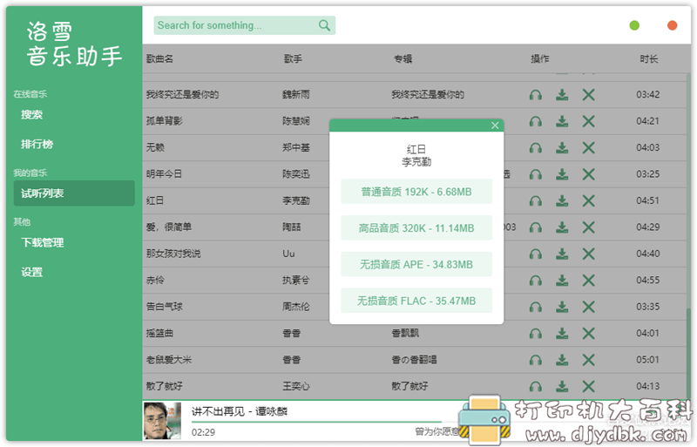This screenshot has height=447, width=697.
Task: Download the song 无赖
Action: [x=562, y=147]
